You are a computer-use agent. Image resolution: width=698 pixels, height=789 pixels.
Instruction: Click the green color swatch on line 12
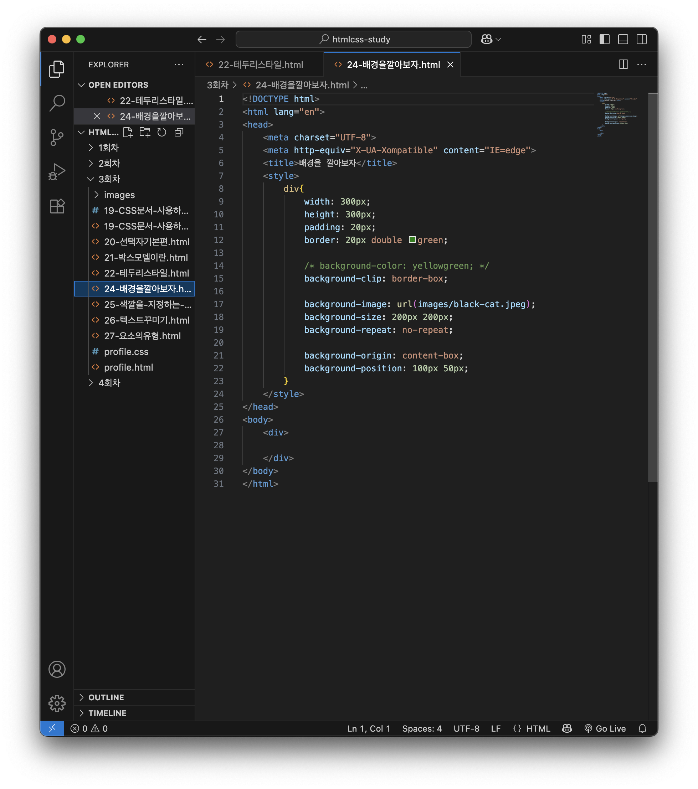point(412,240)
